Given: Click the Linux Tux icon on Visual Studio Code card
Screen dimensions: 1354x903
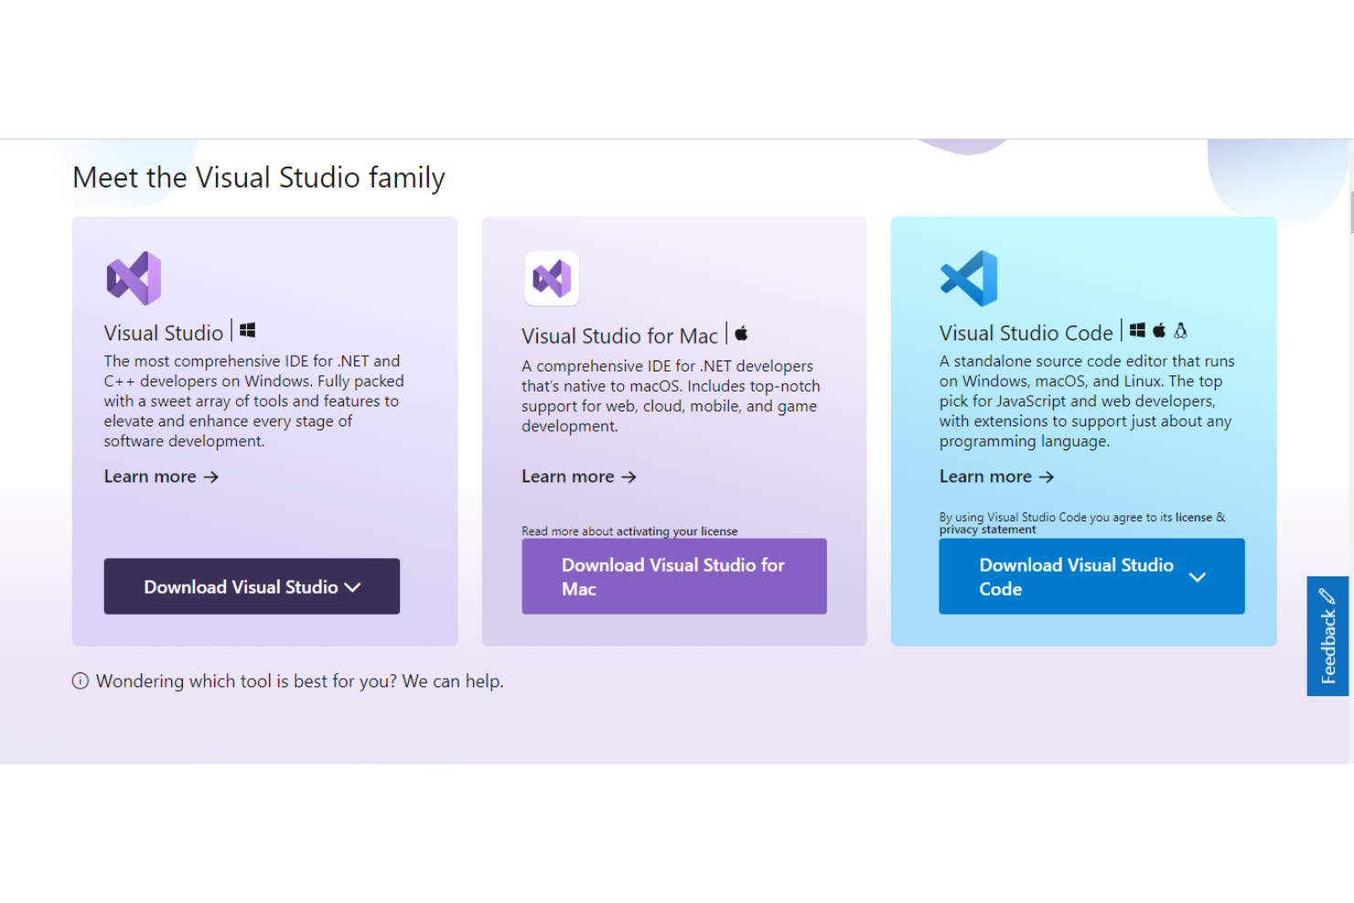Looking at the screenshot, I should click(x=1182, y=329).
